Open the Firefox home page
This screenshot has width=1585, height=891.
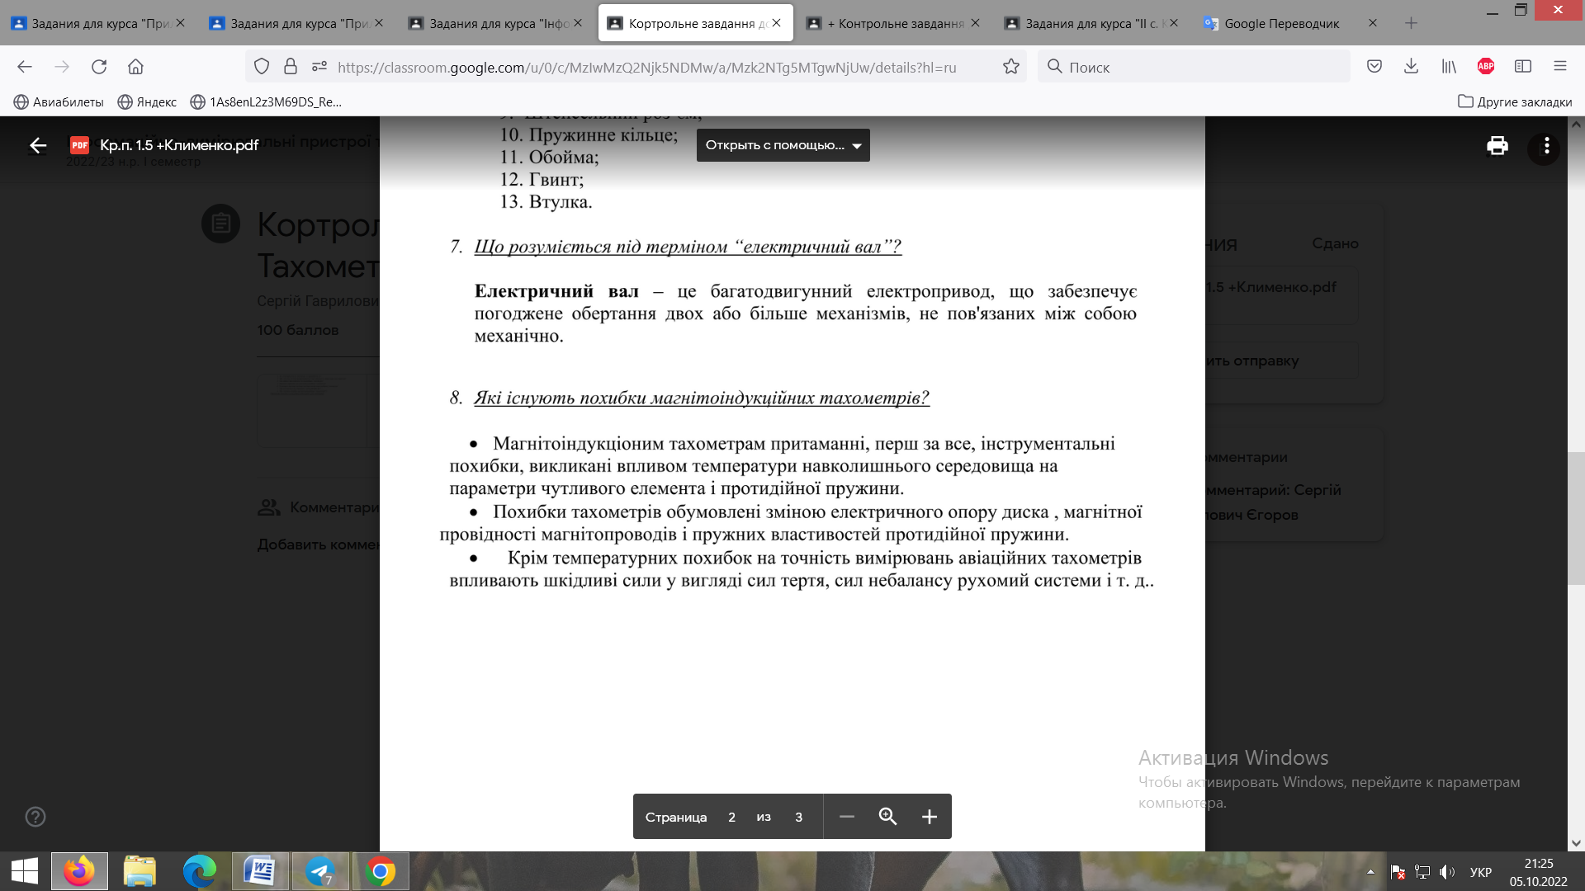pos(135,67)
